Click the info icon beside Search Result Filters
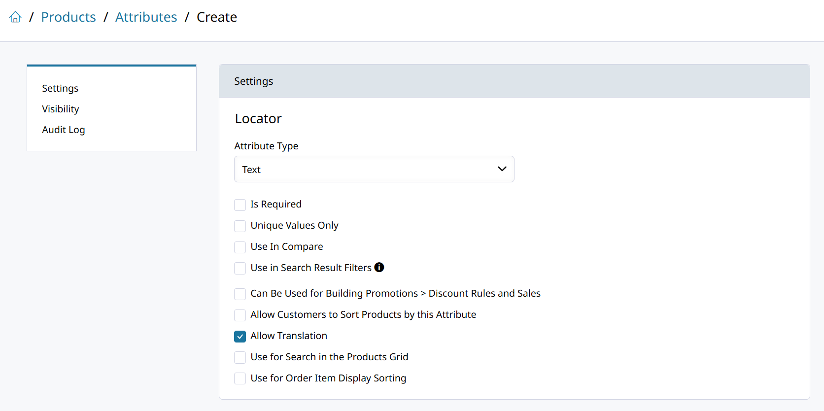The height and width of the screenshot is (411, 824). (379, 267)
